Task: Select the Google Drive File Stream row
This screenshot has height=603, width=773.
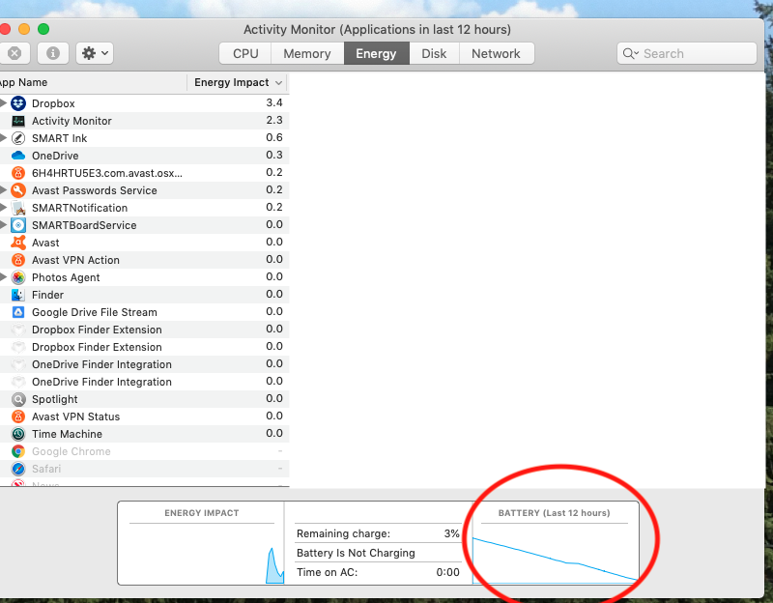Action: [144, 312]
